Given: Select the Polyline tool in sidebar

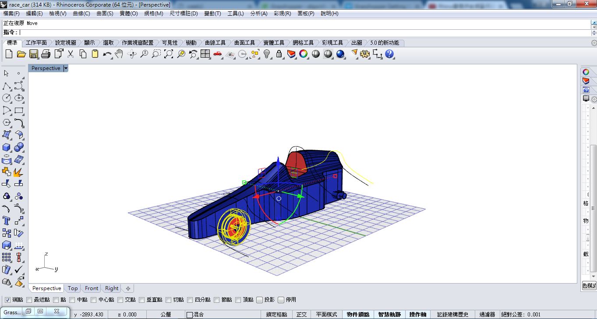Looking at the screenshot, I should [x=7, y=86].
